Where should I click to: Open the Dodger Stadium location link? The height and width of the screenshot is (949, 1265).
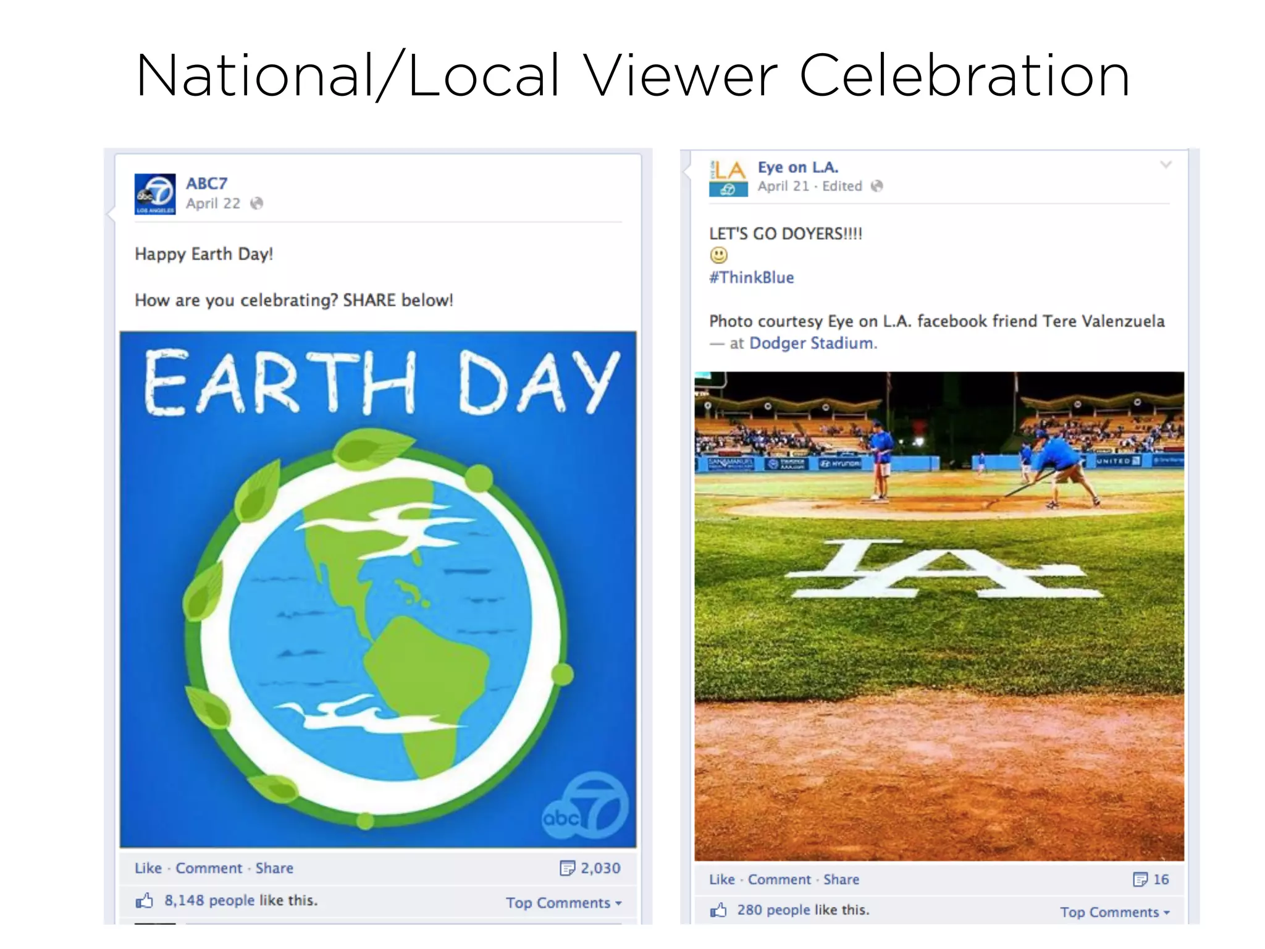tap(813, 343)
